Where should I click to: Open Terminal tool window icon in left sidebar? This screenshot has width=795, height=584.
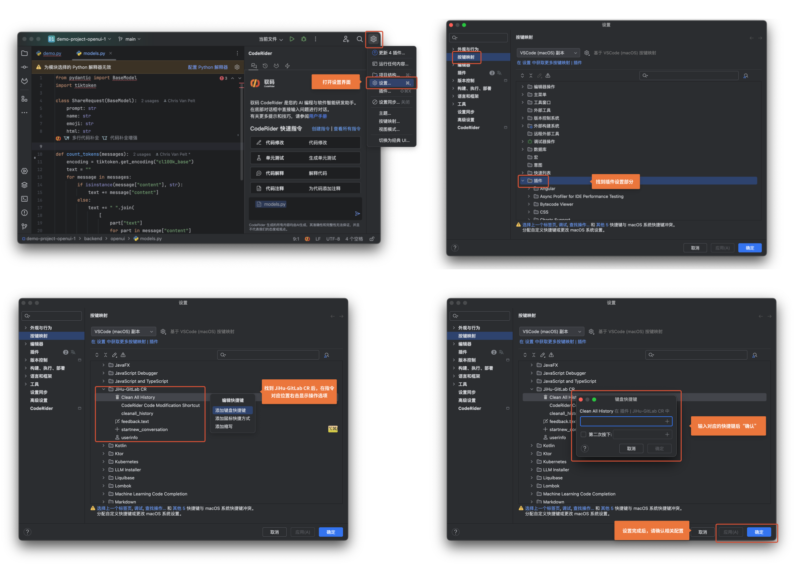[24, 199]
